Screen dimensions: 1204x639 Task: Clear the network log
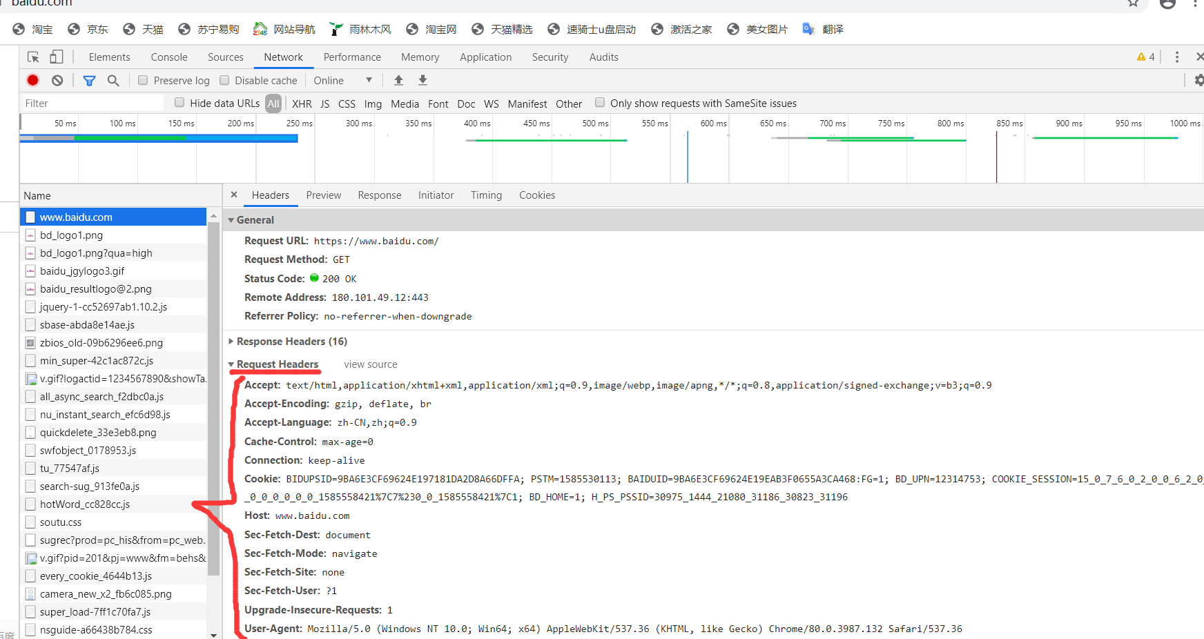pos(57,80)
